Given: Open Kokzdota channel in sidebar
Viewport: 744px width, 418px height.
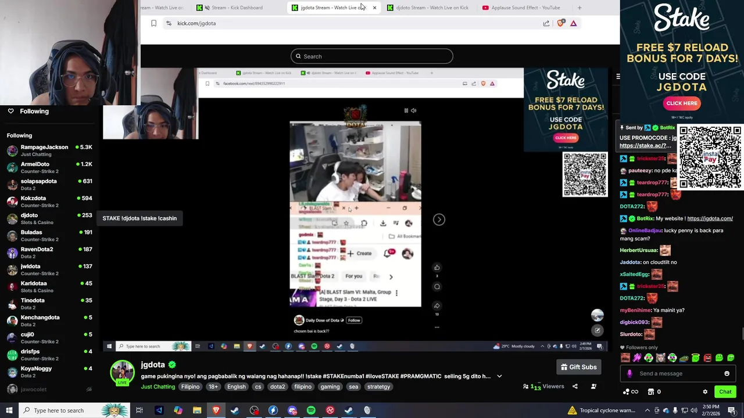Looking at the screenshot, I should [x=49, y=201].
